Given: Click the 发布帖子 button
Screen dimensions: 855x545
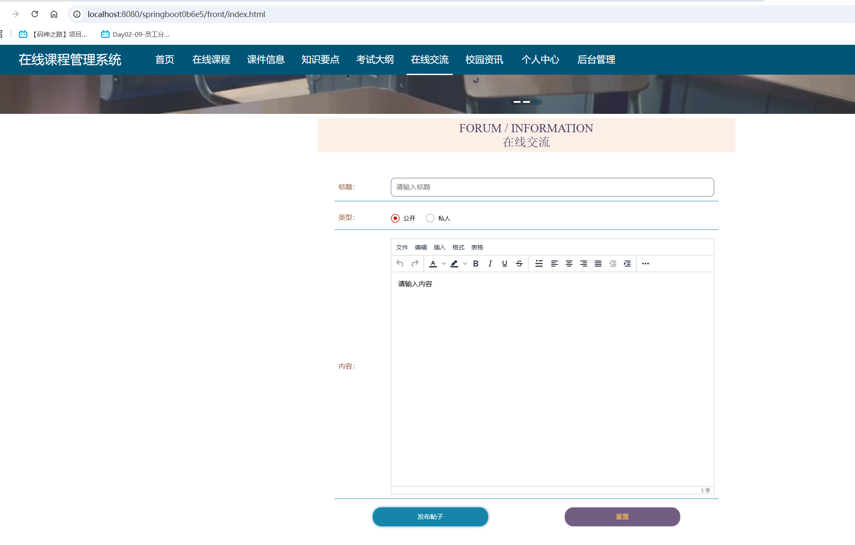Looking at the screenshot, I should pyautogui.click(x=430, y=517).
